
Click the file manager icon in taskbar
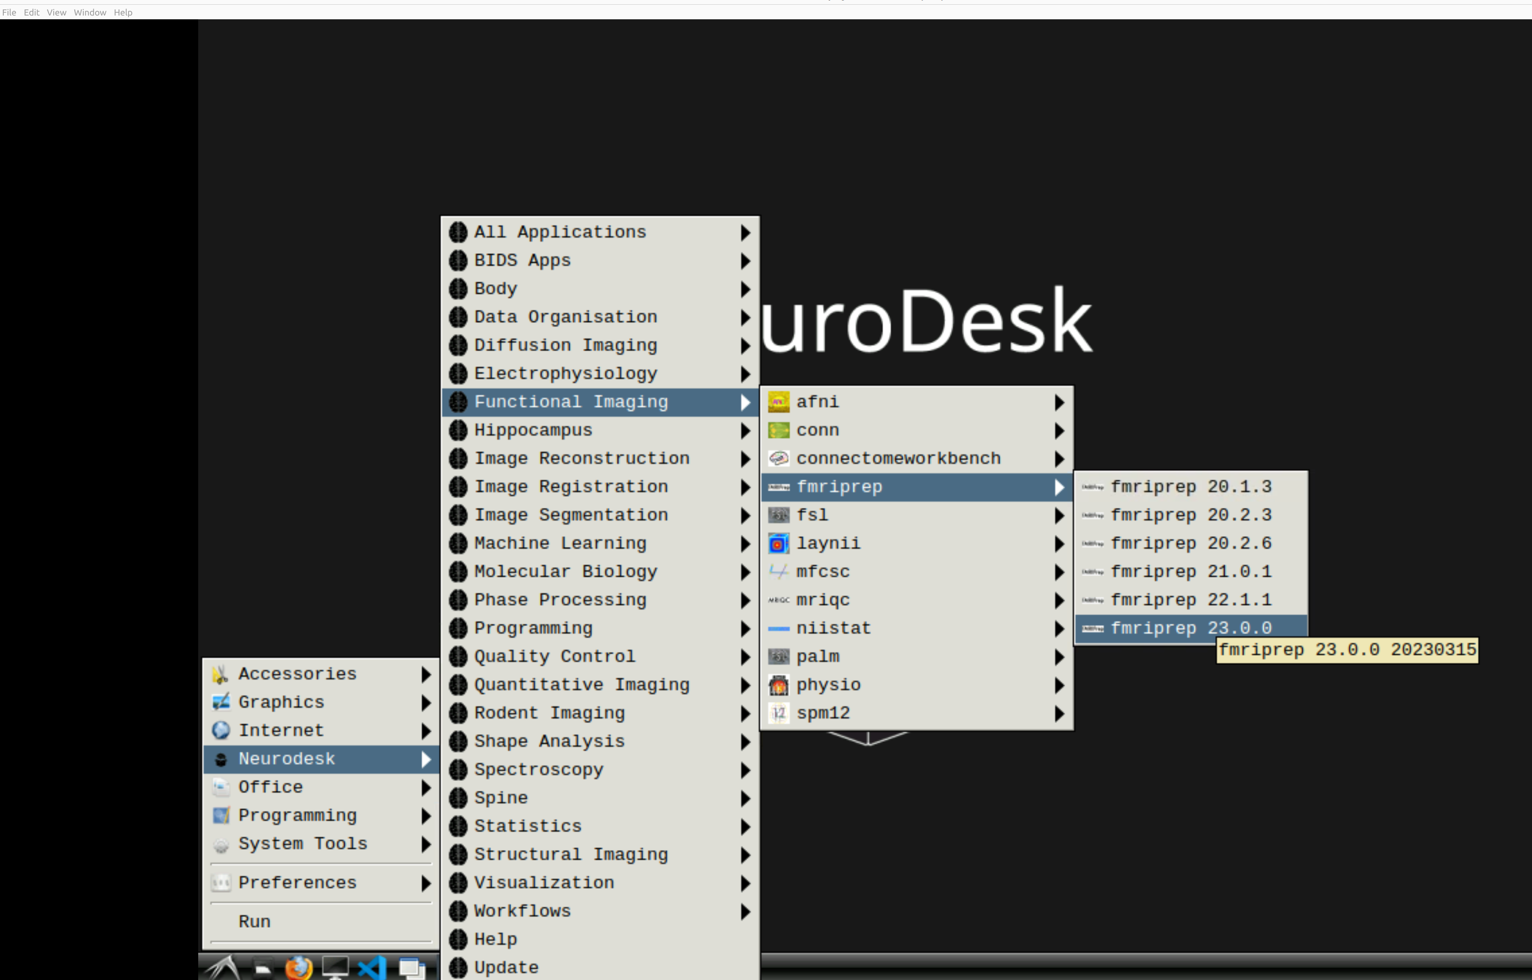click(x=262, y=968)
